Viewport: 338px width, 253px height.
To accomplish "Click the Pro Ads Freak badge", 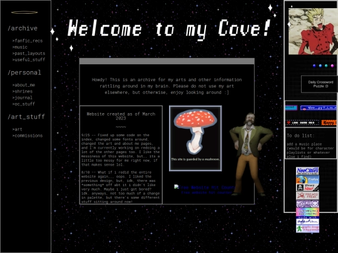I will (307, 196).
